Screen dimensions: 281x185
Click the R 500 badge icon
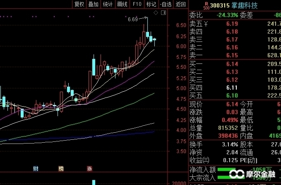coord(206,6)
